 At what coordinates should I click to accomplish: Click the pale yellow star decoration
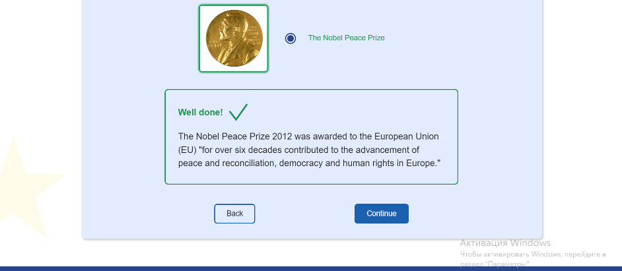tap(26, 186)
